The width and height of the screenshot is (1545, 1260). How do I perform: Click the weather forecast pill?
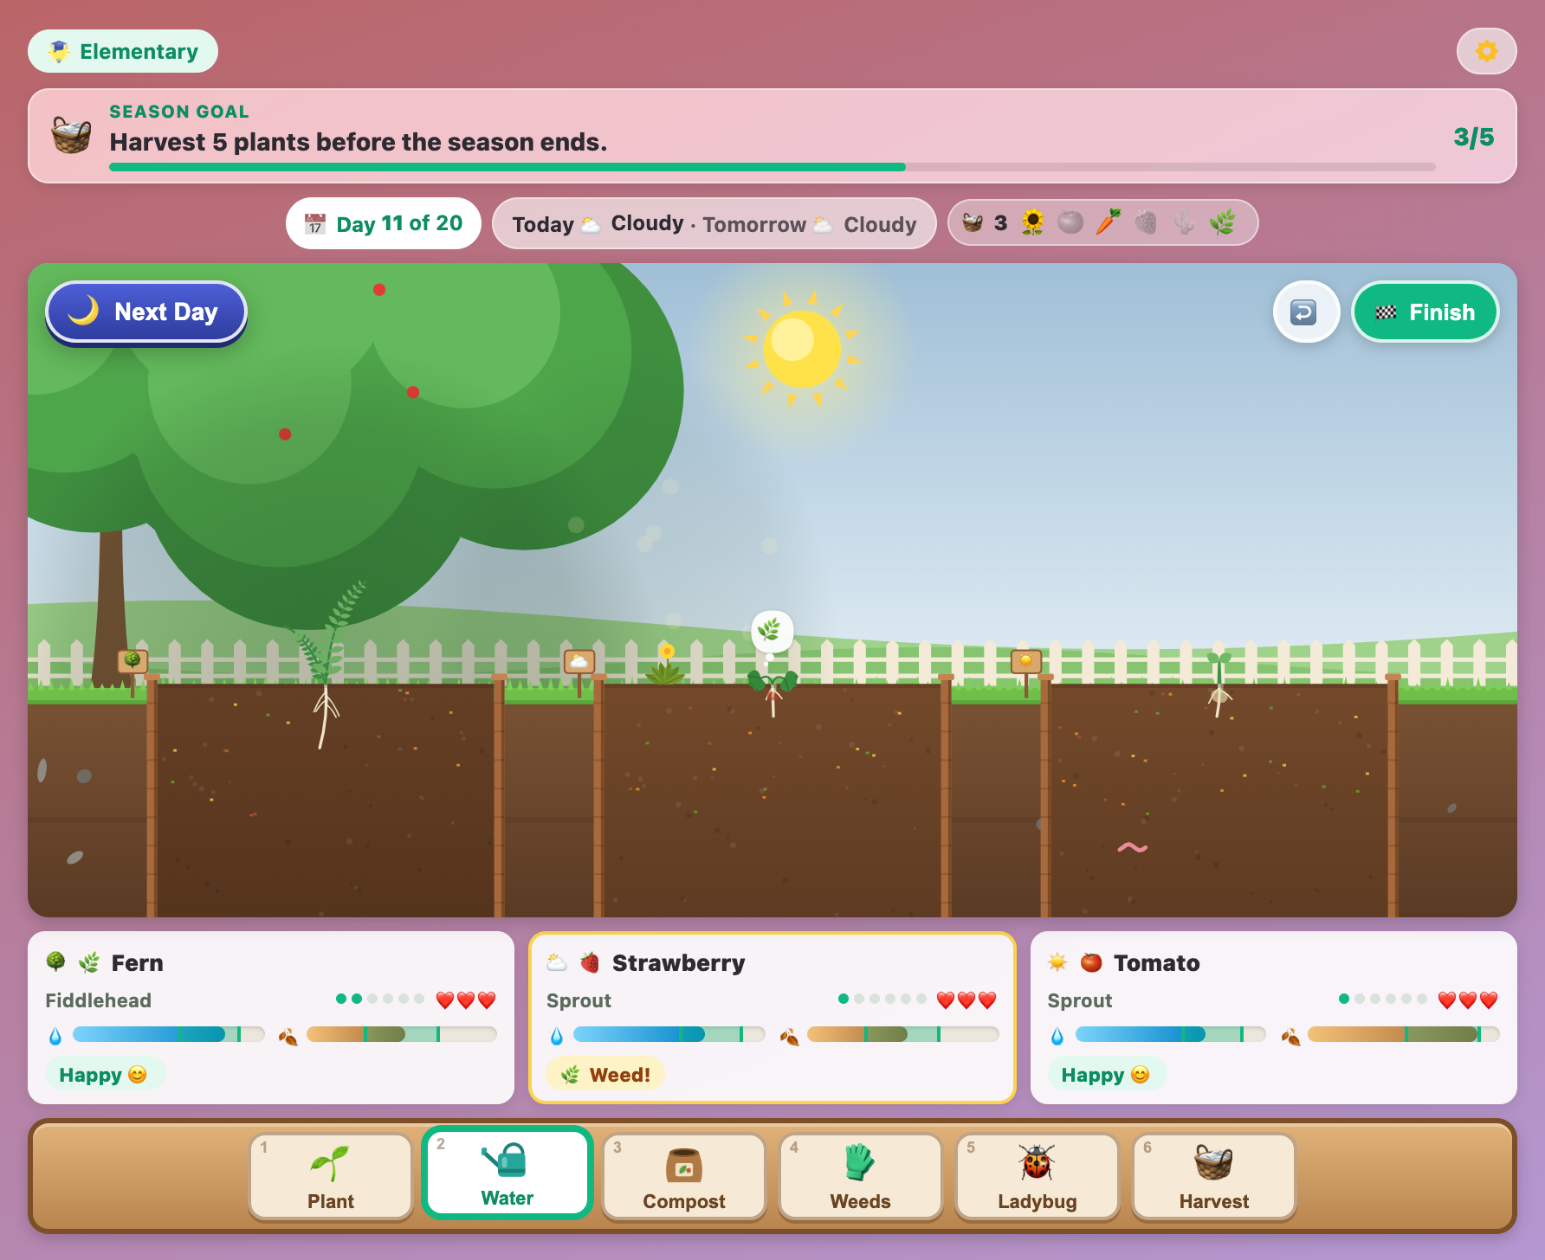point(714,224)
